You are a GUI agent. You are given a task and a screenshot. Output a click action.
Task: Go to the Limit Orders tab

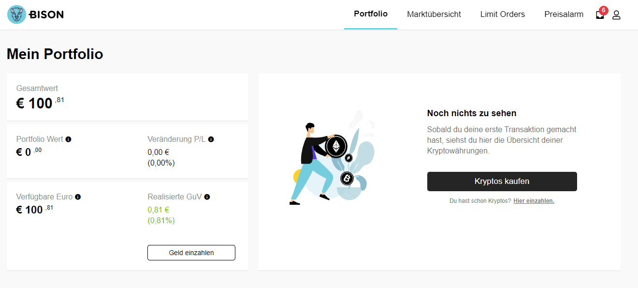click(x=503, y=15)
